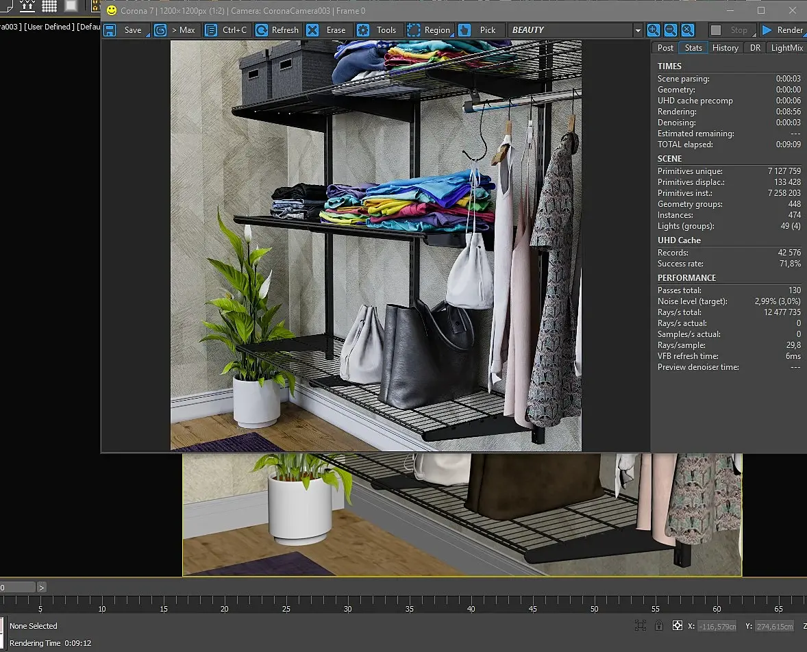Open the DR tab

(x=755, y=48)
